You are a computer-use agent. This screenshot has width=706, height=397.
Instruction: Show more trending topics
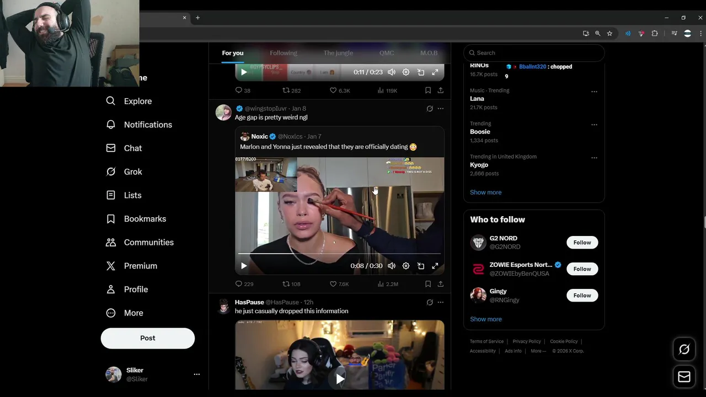click(485, 192)
